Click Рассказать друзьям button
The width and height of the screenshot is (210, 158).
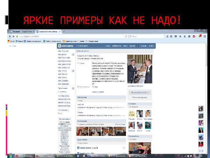[140, 97]
